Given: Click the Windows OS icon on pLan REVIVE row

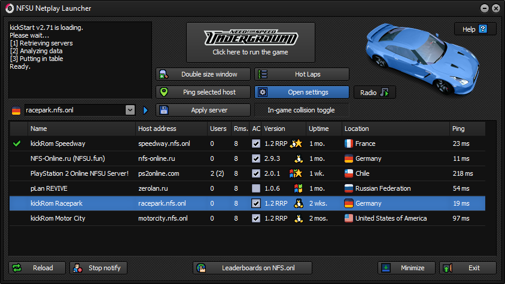Looking at the screenshot, I should click(299, 188).
